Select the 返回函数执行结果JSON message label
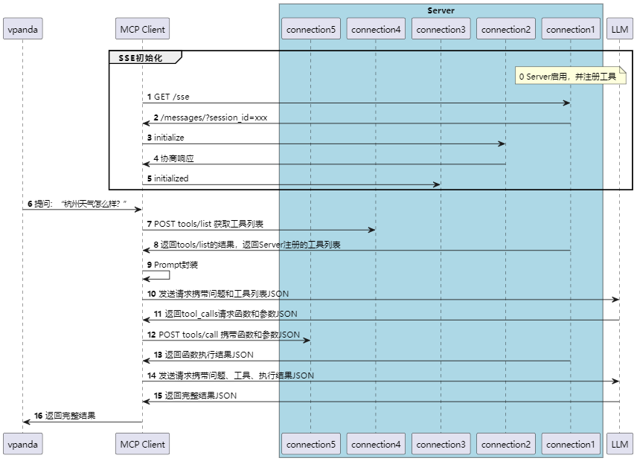The width and height of the screenshot is (637, 461). pos(208,355)
